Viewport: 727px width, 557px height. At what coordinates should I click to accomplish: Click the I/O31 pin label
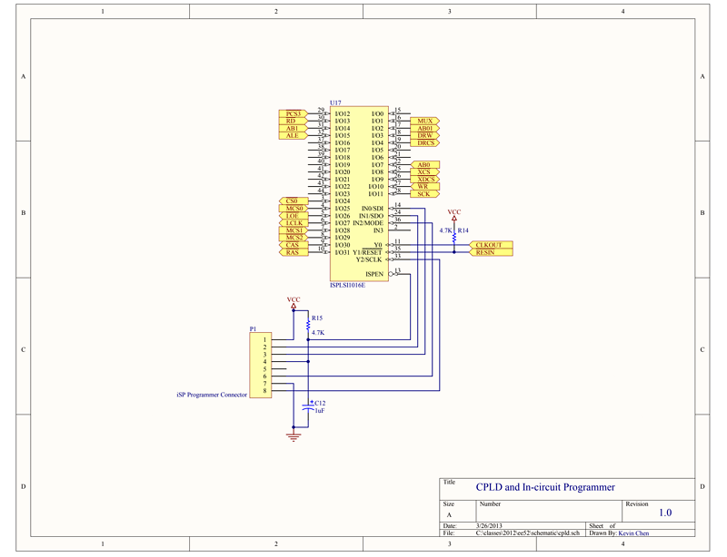point(343,252)
